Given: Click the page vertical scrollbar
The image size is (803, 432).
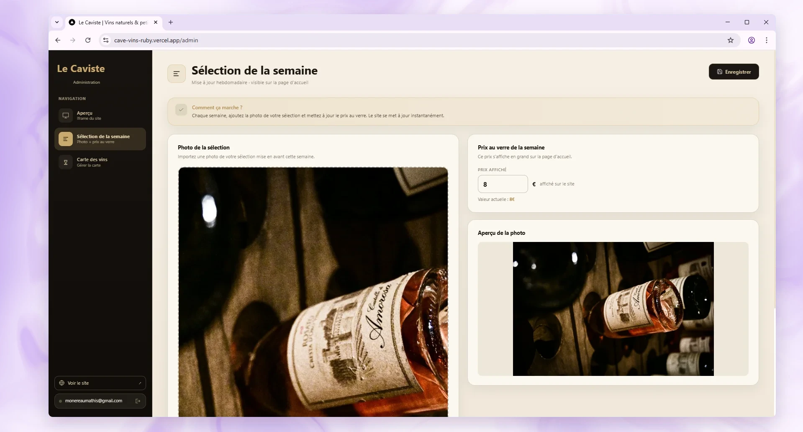Looking at the screenshot, I should [774, 180].
